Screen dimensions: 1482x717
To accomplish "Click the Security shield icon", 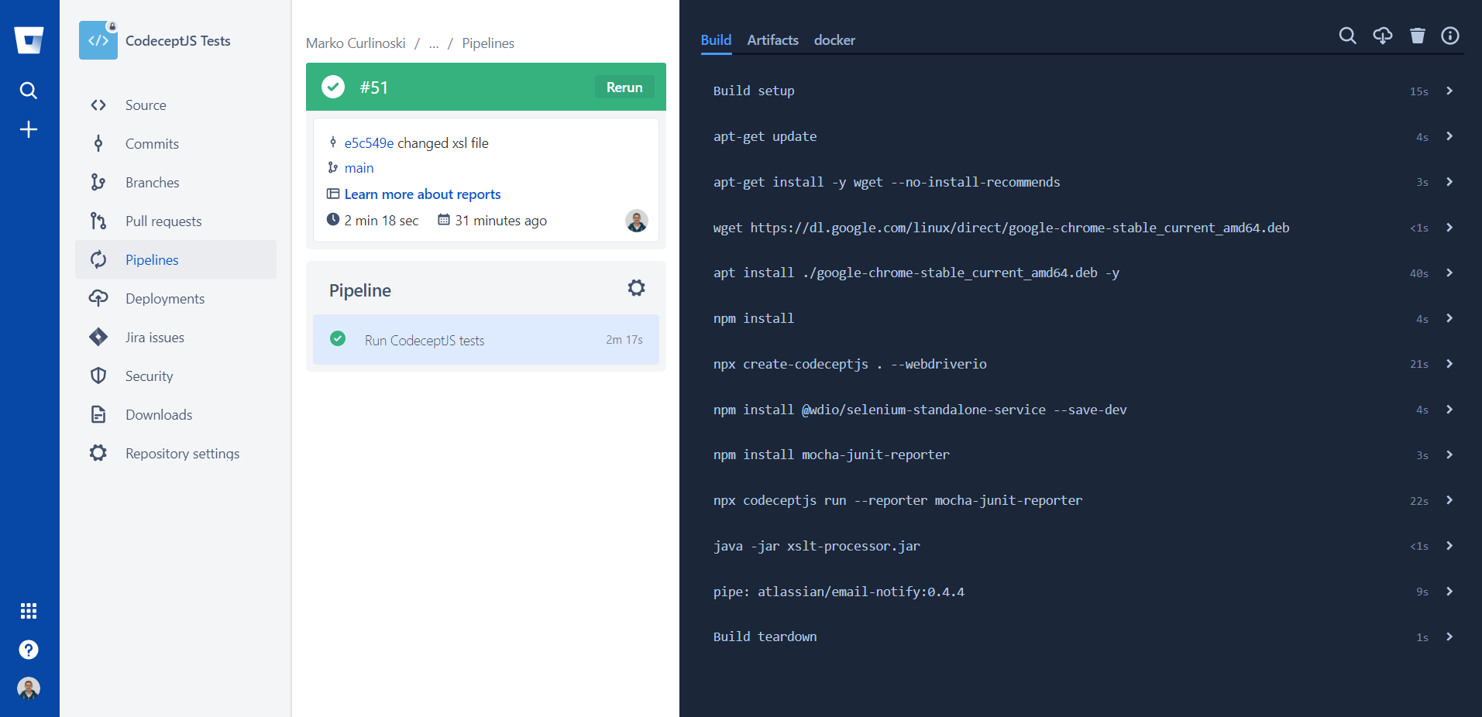I will [98, 376].
